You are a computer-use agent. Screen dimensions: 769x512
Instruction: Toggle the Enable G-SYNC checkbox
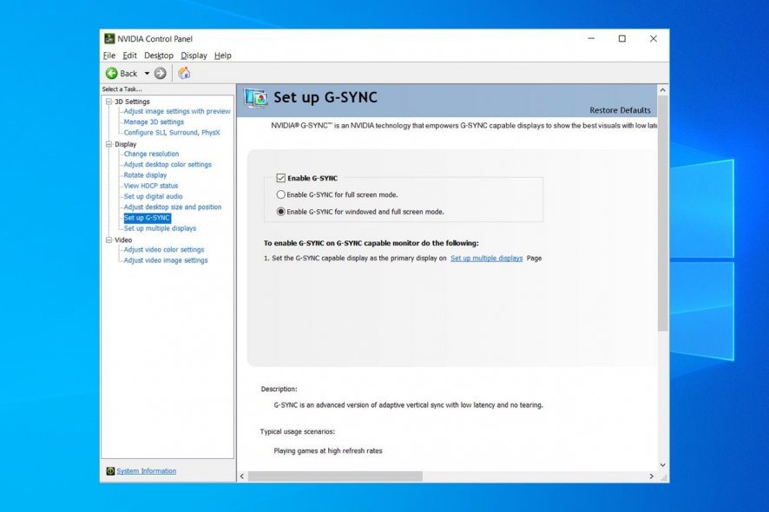click(280, 178)
